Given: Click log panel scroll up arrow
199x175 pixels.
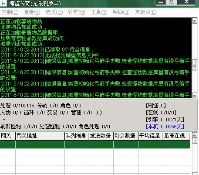Looking at the screenshot, I should [x=195, y=21].
